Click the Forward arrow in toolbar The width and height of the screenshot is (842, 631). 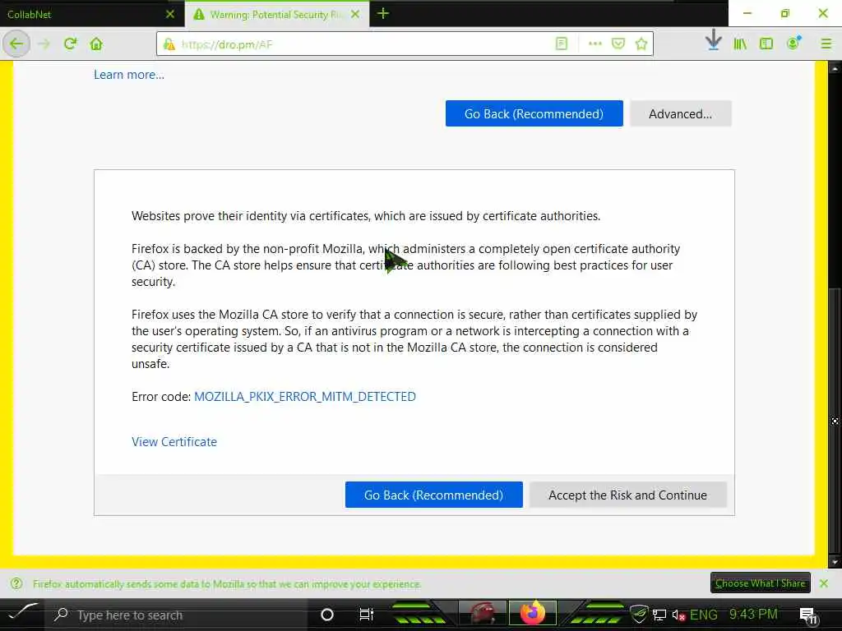(44, 44)
